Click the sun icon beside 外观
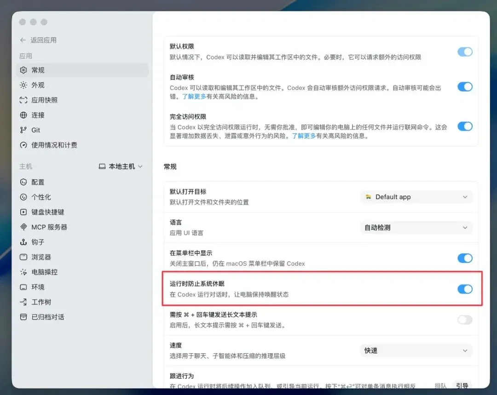 (x=23, y=85)
